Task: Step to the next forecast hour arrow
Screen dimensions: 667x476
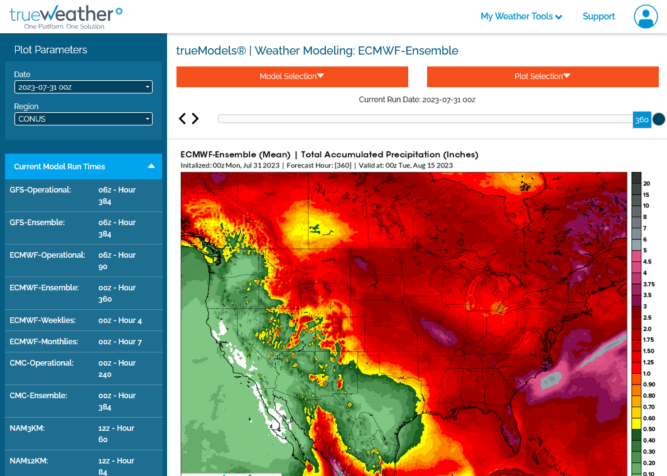Action: [195, 119]
